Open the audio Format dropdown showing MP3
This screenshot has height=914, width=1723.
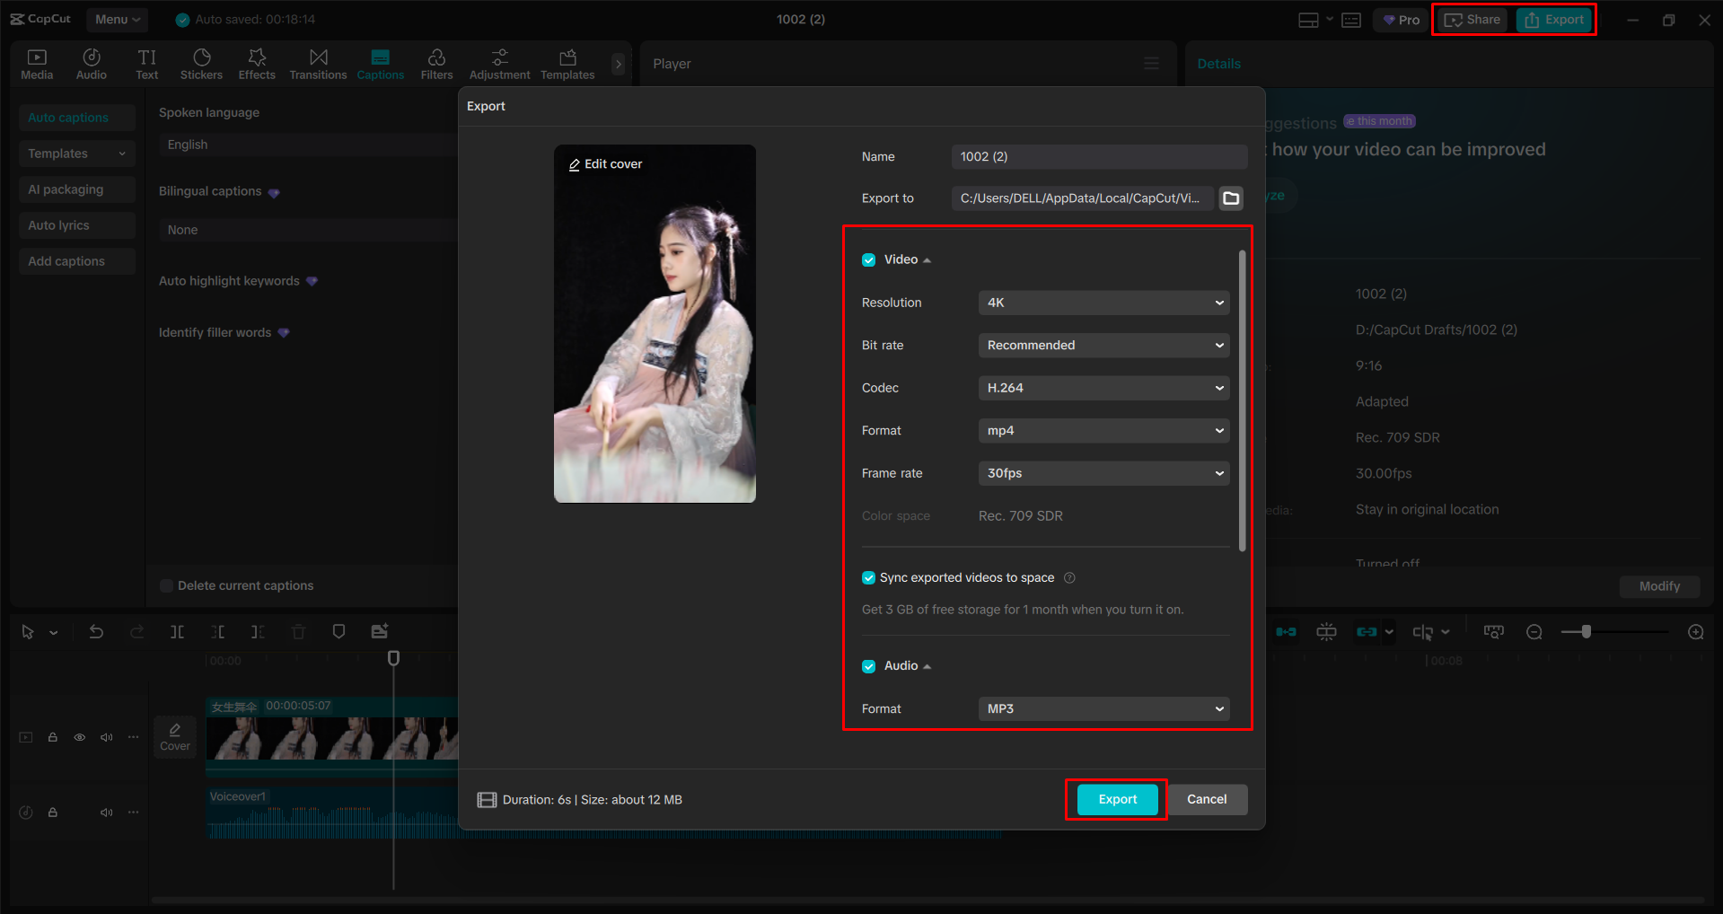[x=1103, y=708]
